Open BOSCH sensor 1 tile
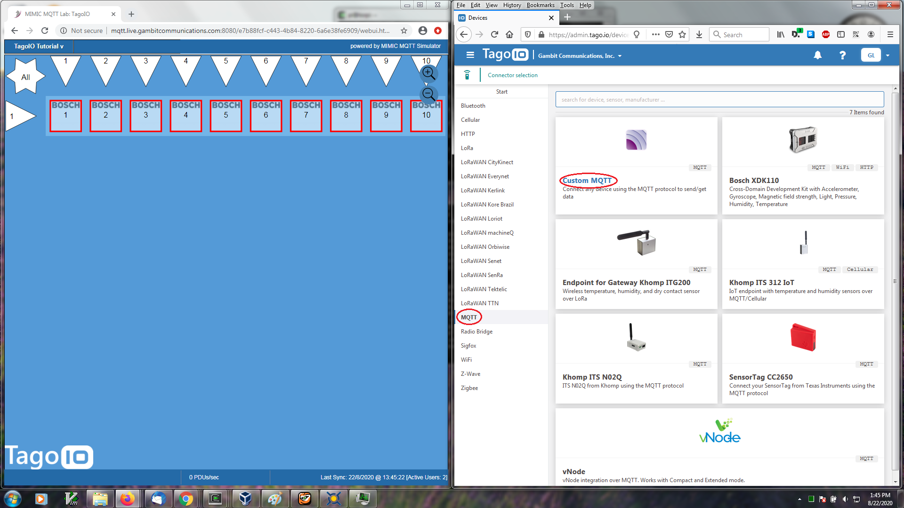The width and height of the screenshot is (904, 508). pos(65,116)
